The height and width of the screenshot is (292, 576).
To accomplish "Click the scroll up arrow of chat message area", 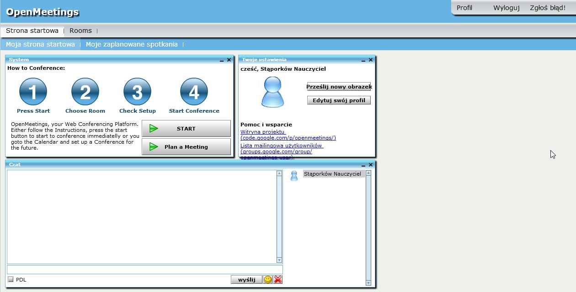I will click(x=279, y=173).
